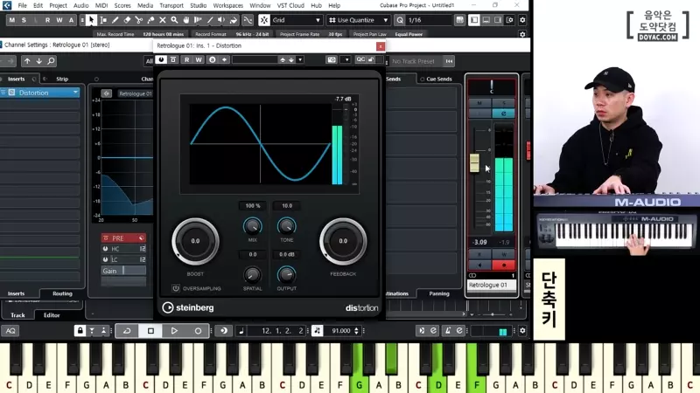Select the Mute X tool
Viewport: 700px width, 393px height.
163,20
